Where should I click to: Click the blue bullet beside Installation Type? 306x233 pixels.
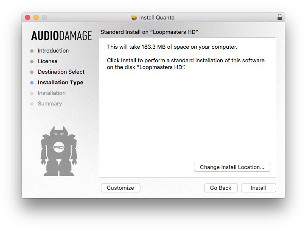pyautogui.click(x=32, y=83)
